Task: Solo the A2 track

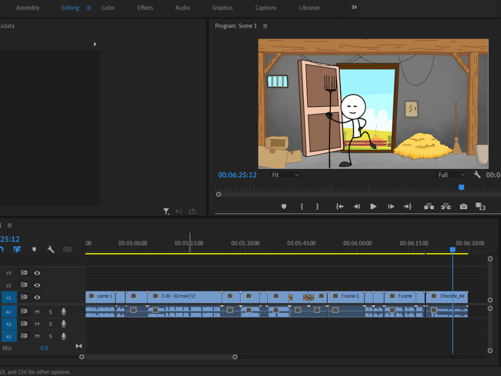Action: coord(51,324)
